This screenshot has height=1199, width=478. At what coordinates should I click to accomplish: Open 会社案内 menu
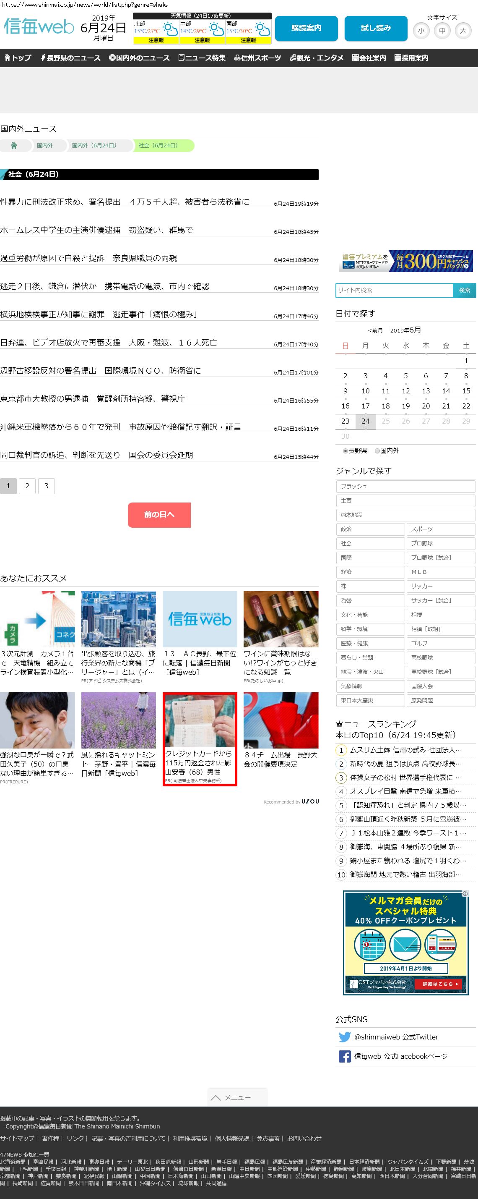tap(369, 58)
